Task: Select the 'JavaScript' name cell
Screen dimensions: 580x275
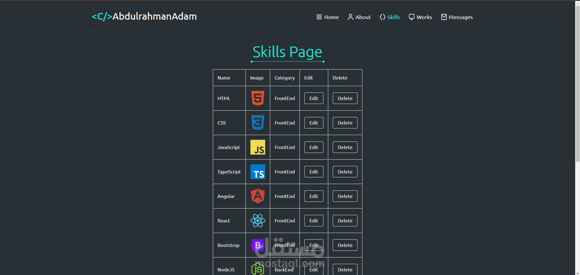Action: (x=229, y=147)
